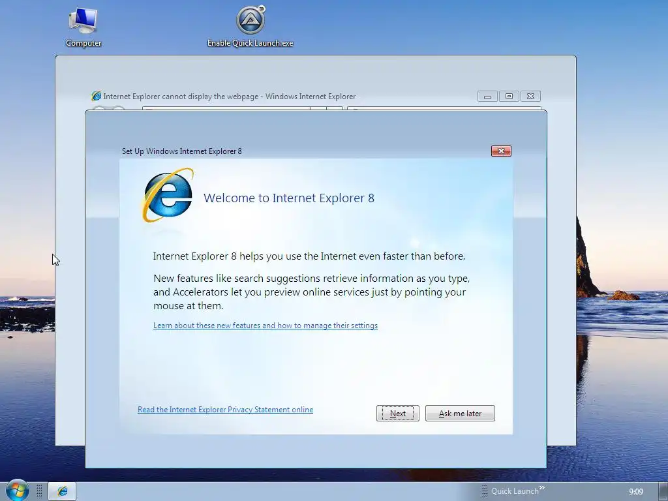Image resolution: width=668 pixels, height=501 pixels.
Task: Maximize the background Internet Explorer window
Action: [x=509, y=97]
